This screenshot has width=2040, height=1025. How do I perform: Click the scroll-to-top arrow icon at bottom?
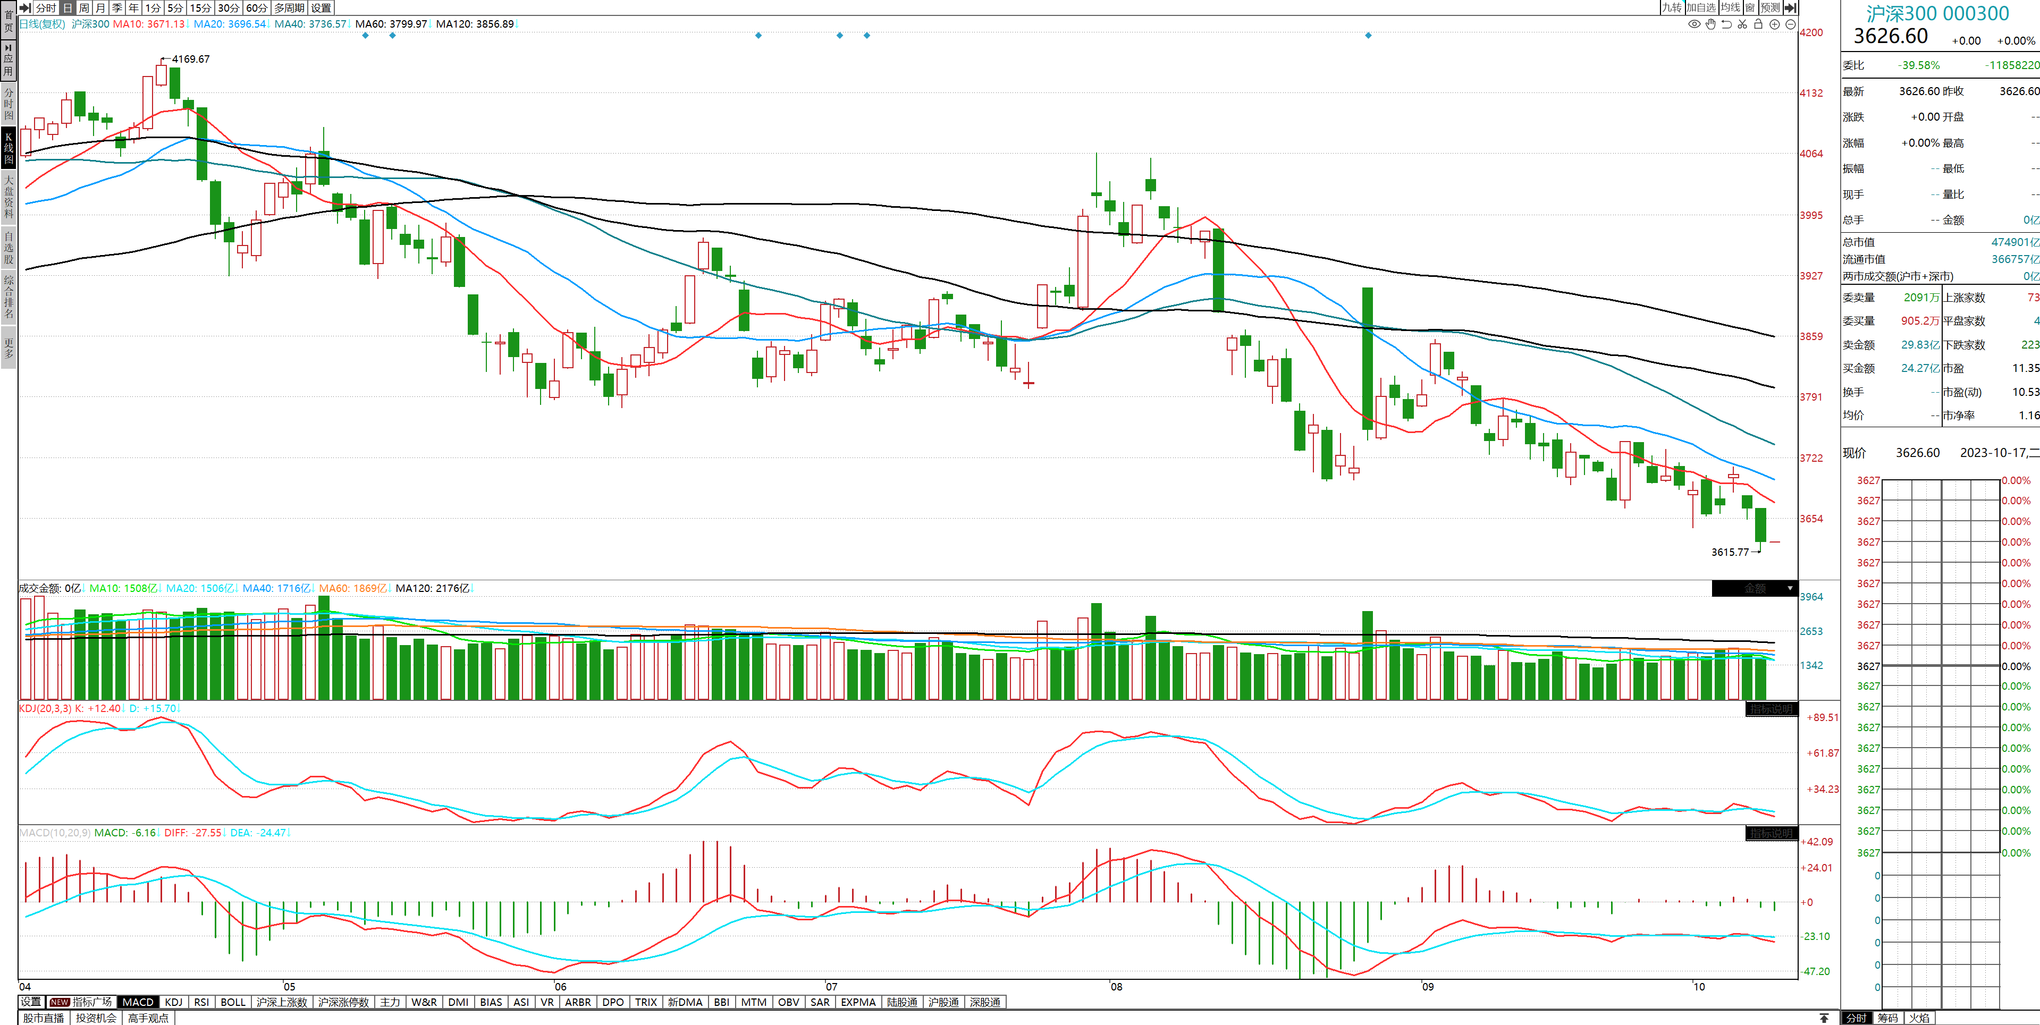[1824, 1018]
